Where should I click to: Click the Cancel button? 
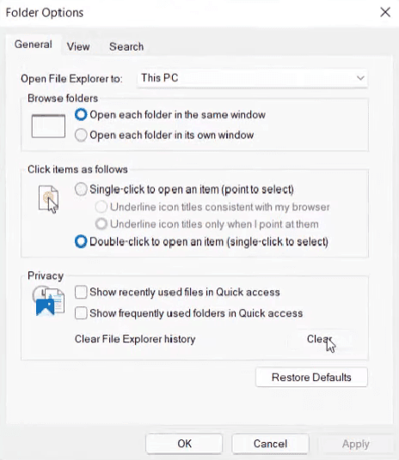(x=270, y=444)
